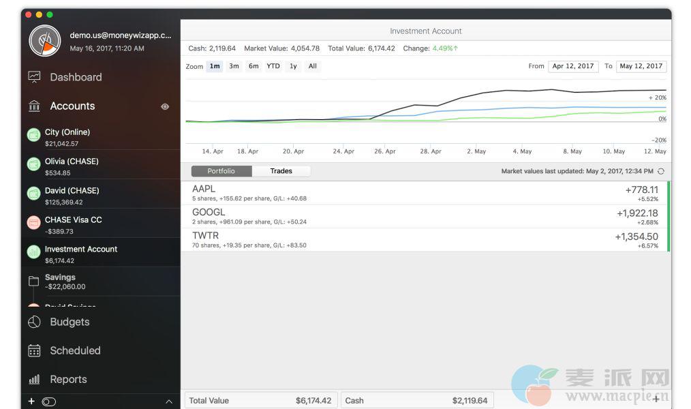Viewport: 691px width, 409px height.
Task: Select the CHASE Visa CC card icon
Action: (x=33, y=222)
